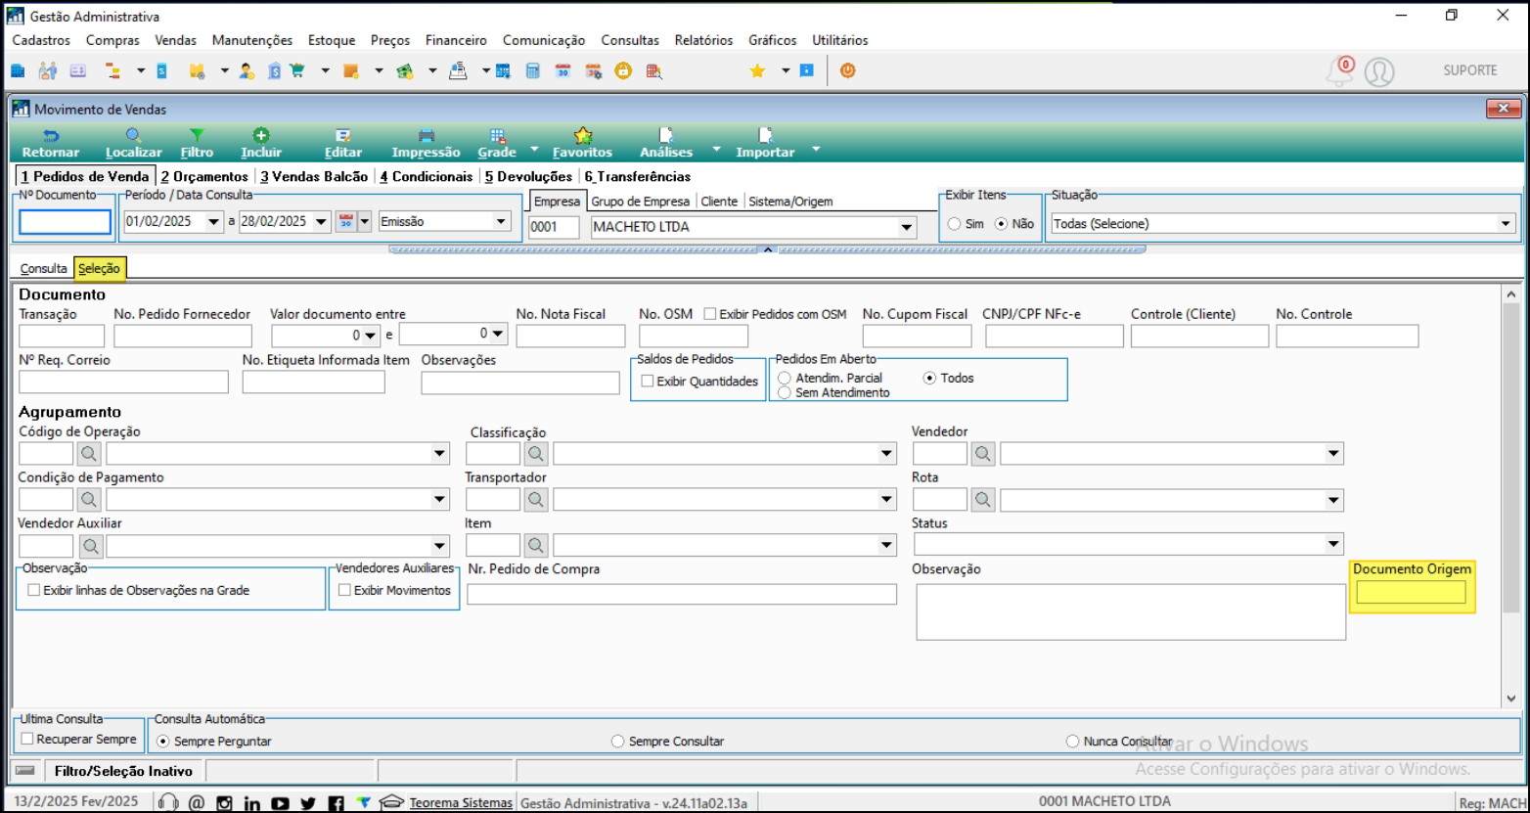Viewport: 1530px width, 813px height.
Task: Expand the Classificação dropdown list
Action: [886, 454]
